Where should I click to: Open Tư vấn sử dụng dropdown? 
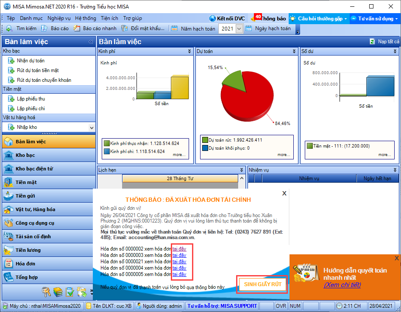click(x=375, y=18)
